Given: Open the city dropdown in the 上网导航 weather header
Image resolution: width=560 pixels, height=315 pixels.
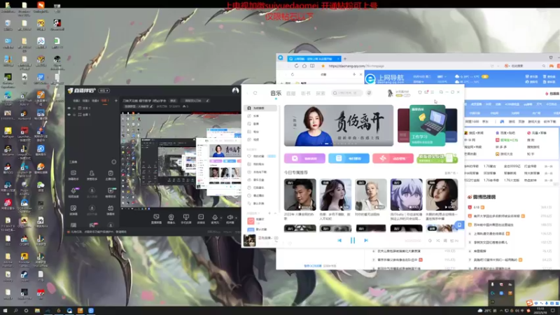Looking at the screenshot, I should 442,76.
